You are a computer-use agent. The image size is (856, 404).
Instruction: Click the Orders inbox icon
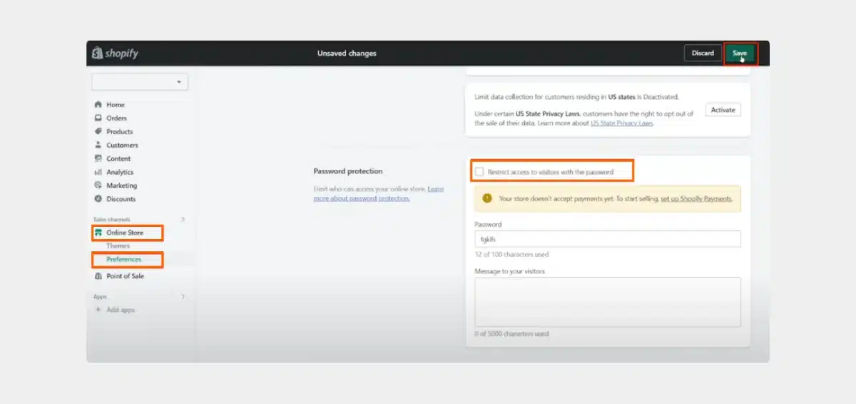98,118
